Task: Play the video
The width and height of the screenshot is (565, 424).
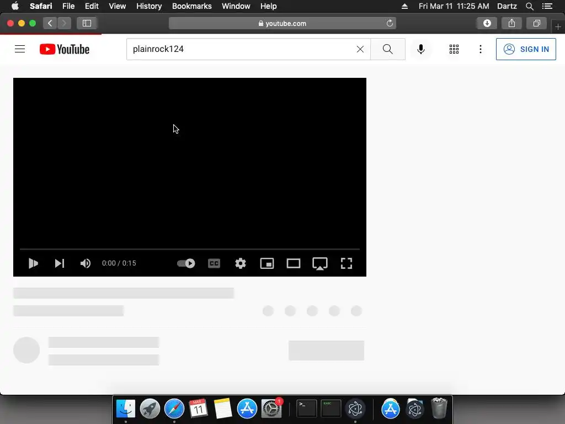Action: coord(33,263)
